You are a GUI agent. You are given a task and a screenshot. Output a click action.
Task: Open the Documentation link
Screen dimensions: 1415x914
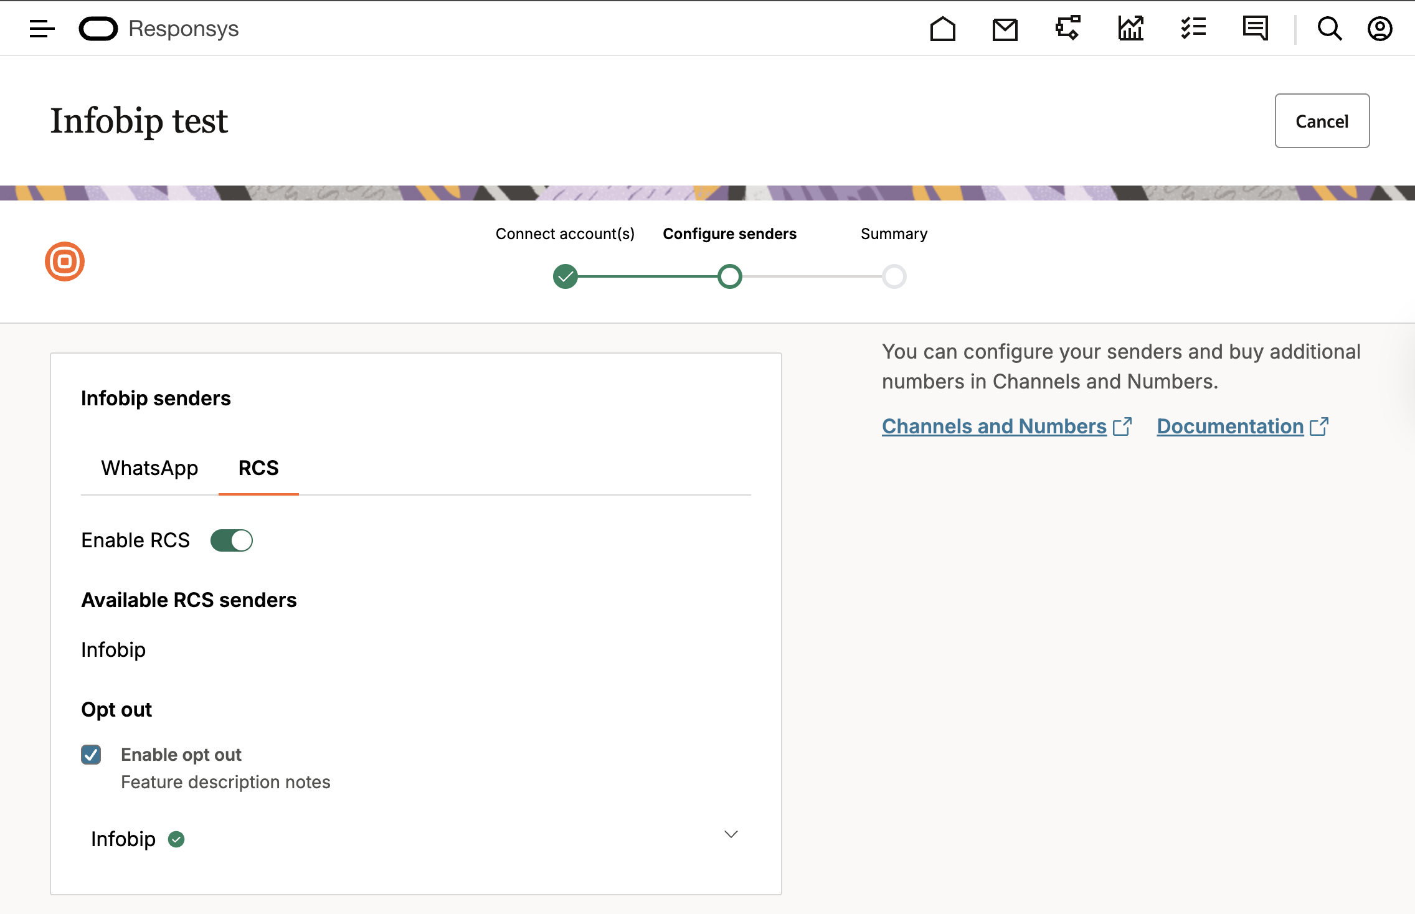[x=1230, y=426]
